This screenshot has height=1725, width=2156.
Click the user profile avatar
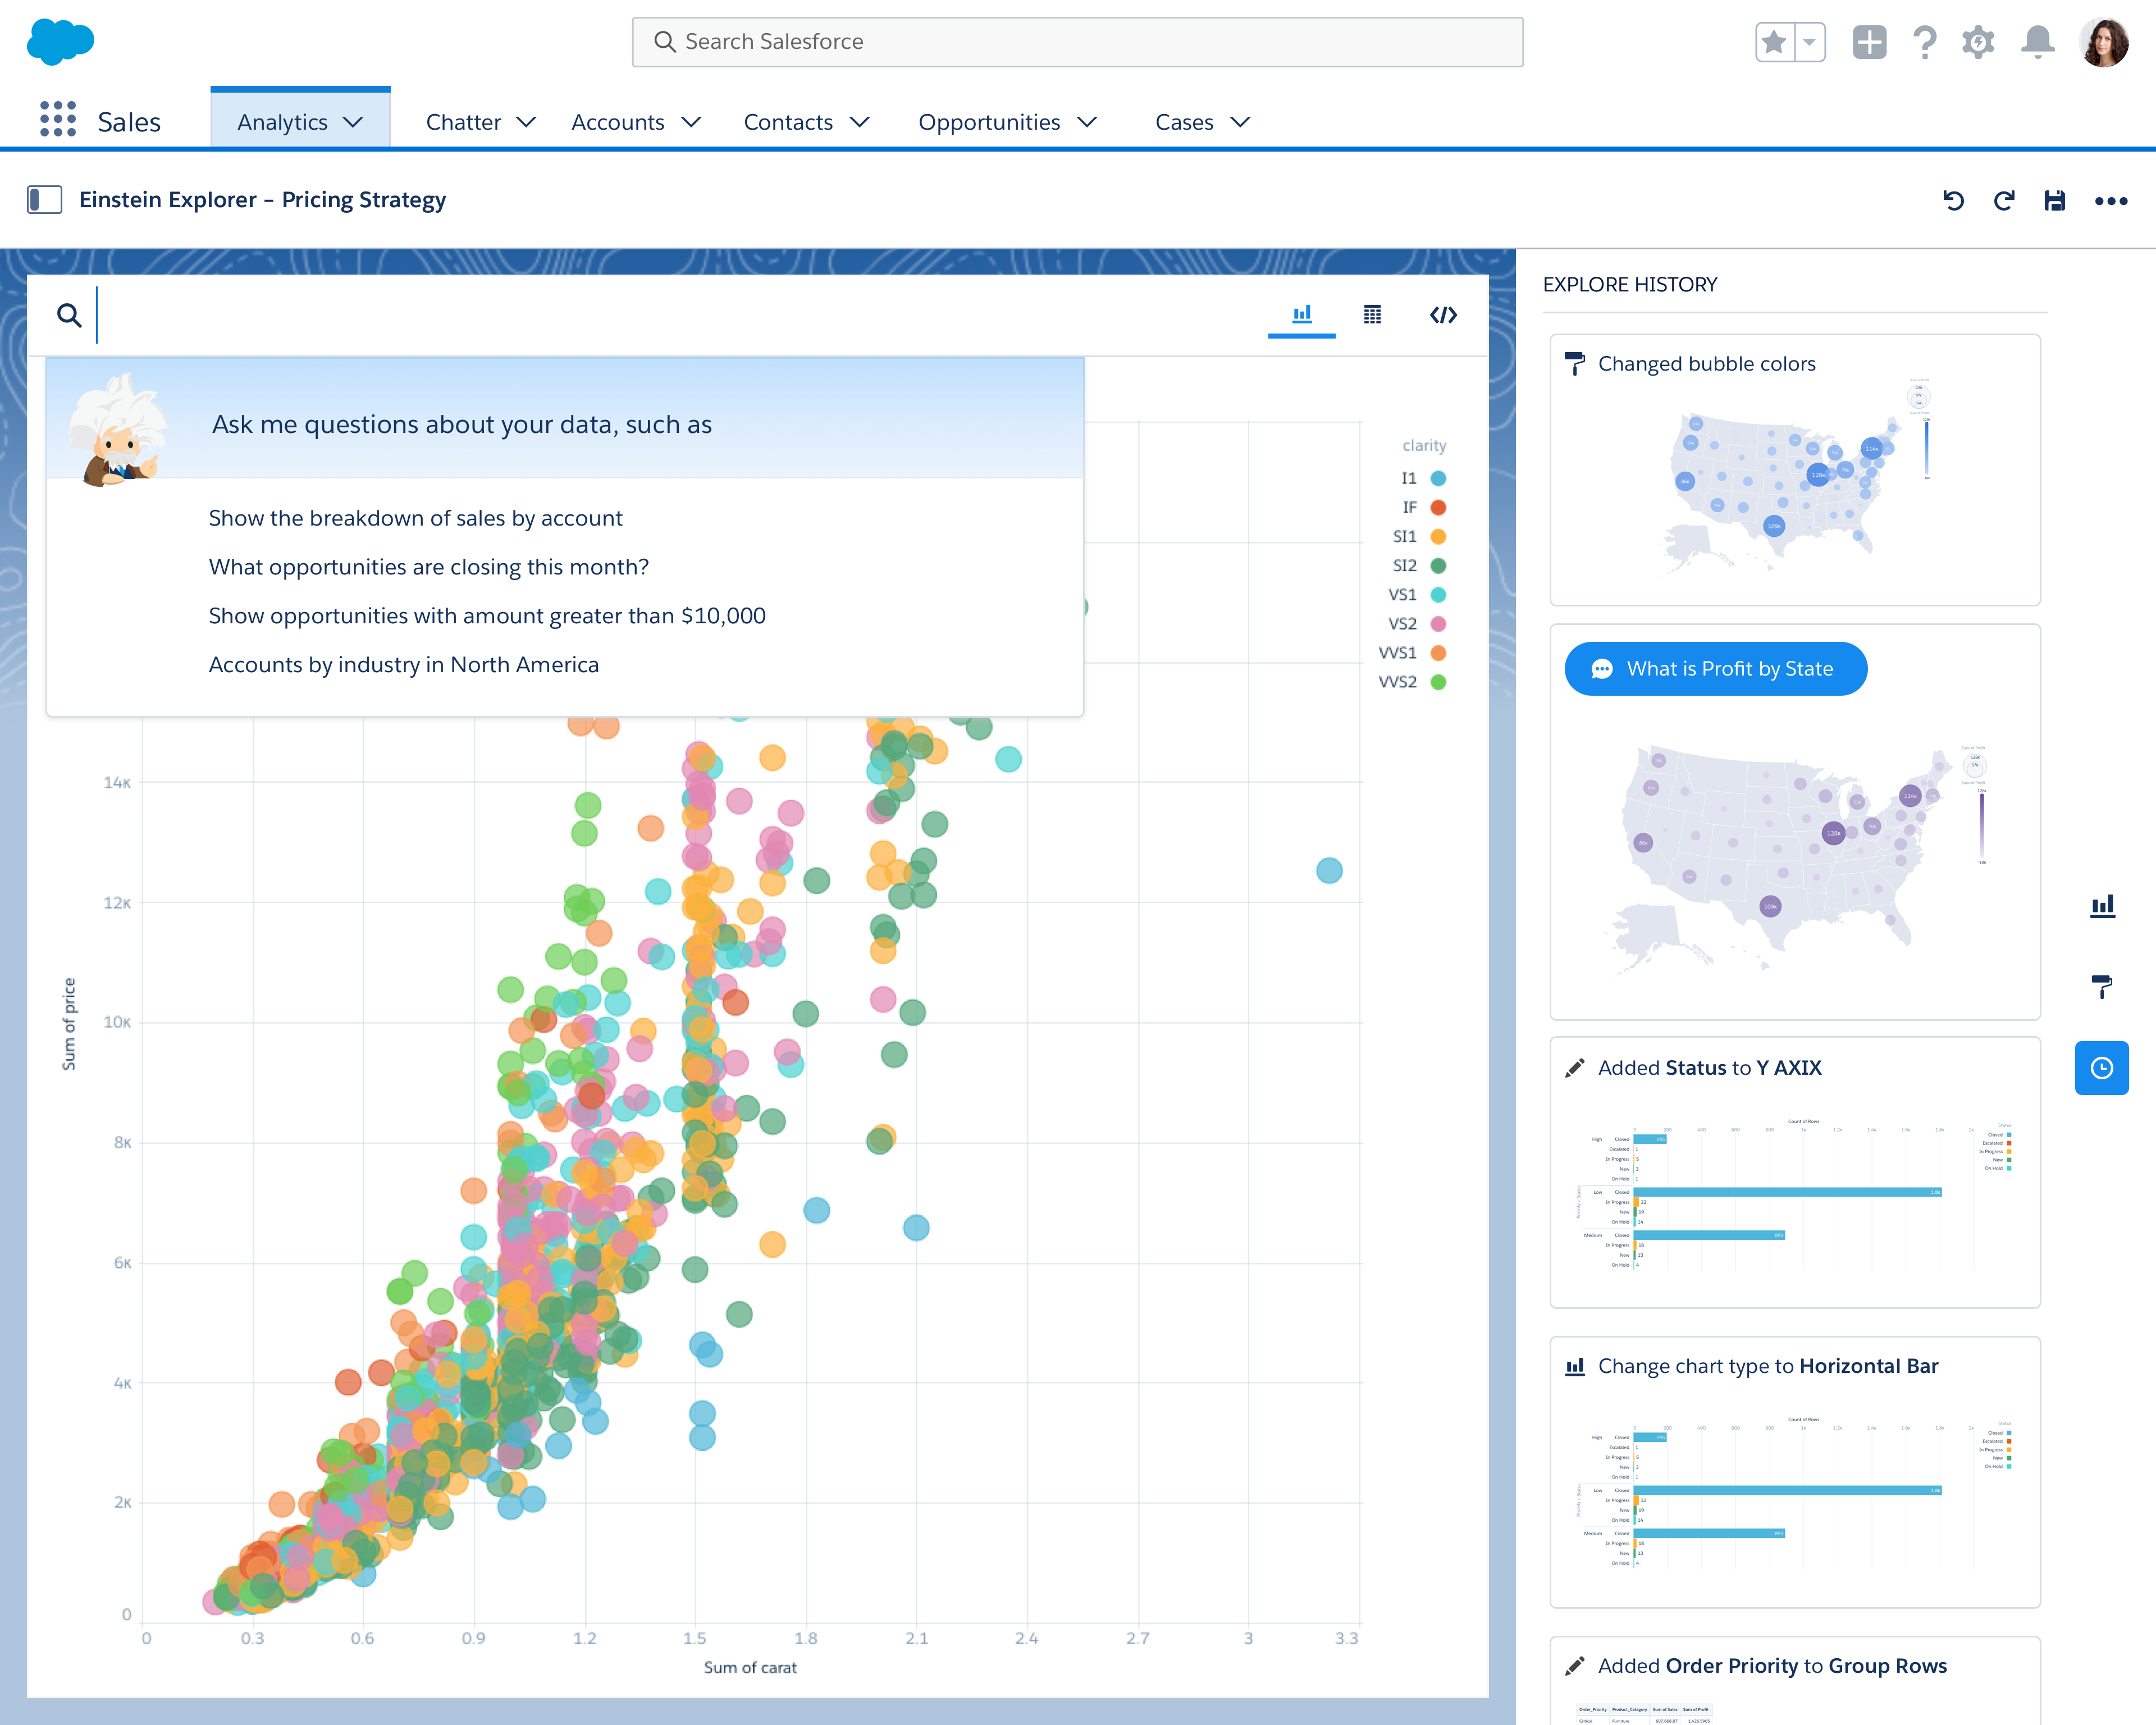(x=2104, y=42)
